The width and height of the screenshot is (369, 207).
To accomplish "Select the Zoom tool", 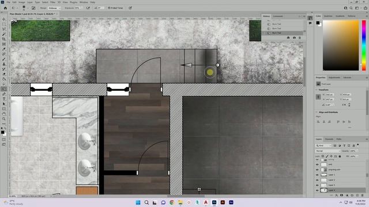I will click(x=4, y=119).
